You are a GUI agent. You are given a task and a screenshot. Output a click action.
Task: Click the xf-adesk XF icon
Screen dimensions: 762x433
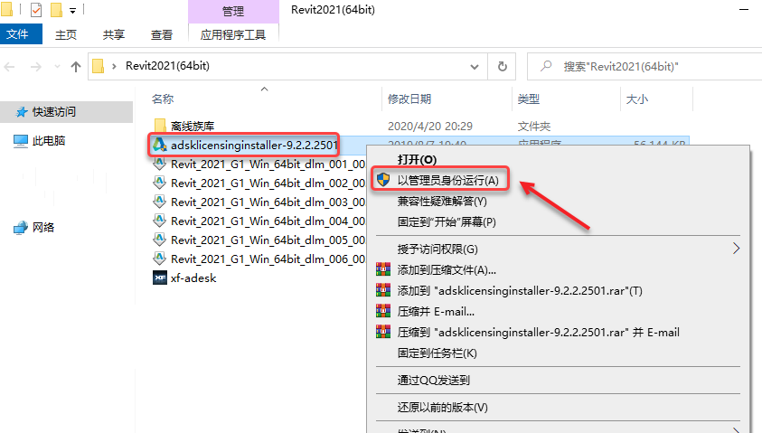[x=160, y=278]
